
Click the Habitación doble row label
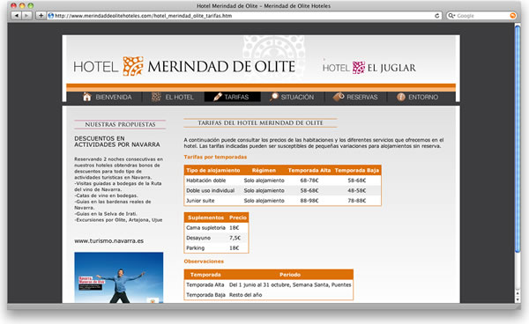205,180
